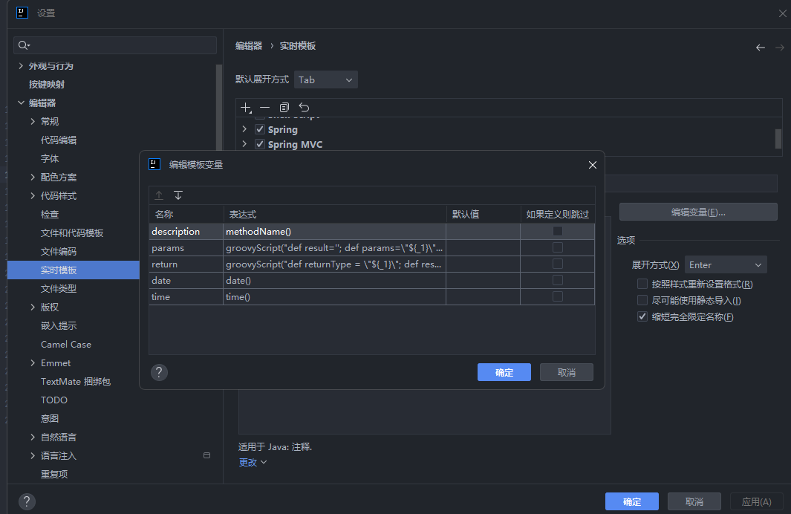Click the restore deleted templates icon
Viewport: 791px width, 514px height.
(x=304, y=108)
